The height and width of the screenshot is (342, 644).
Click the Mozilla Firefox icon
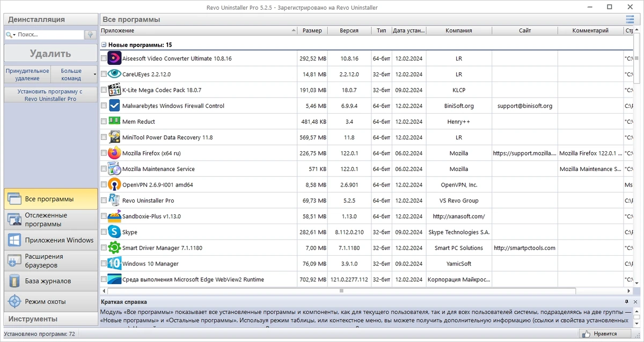tap(115, 153)
